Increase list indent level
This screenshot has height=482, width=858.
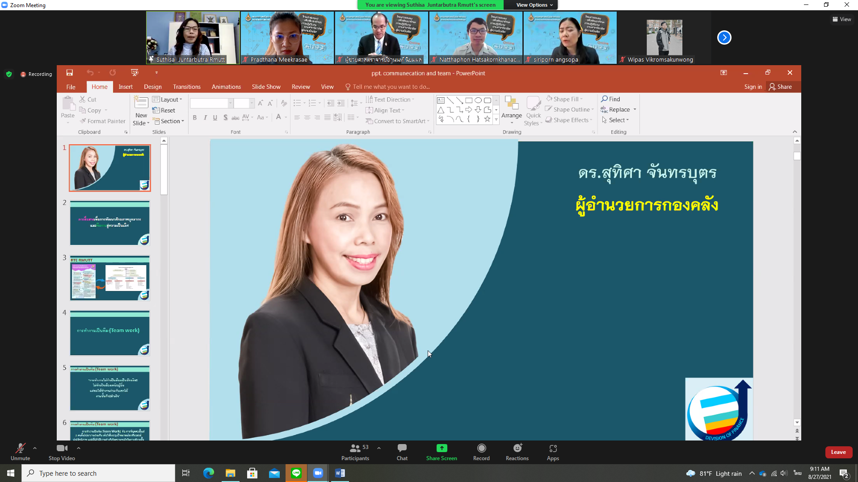341,103
